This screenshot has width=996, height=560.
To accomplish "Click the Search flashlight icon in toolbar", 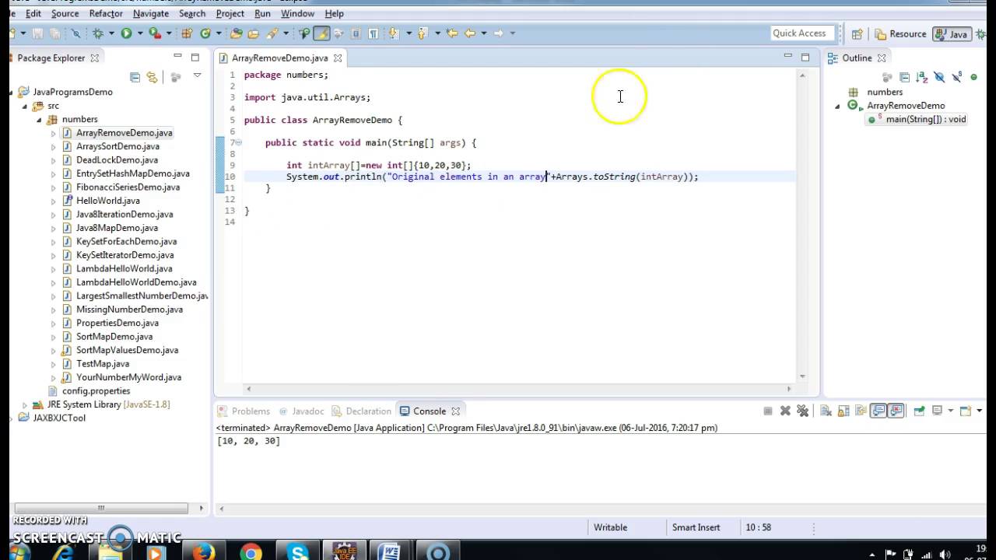I will tap(272, 33).
